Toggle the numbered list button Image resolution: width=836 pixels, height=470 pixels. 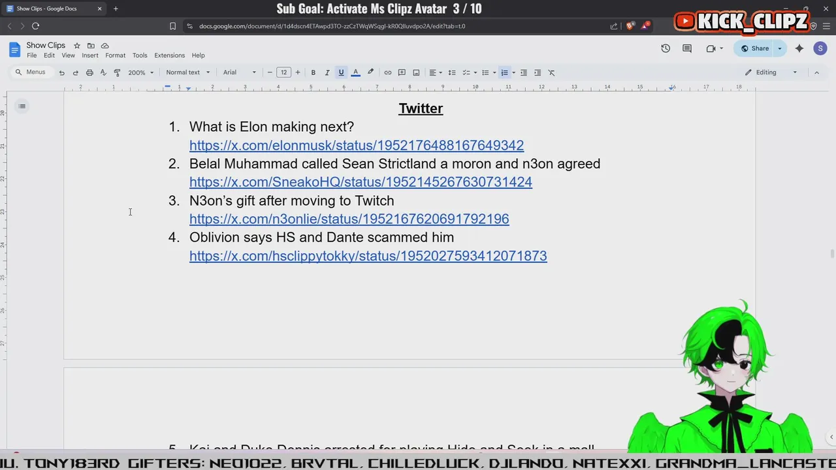click(504, 72)
